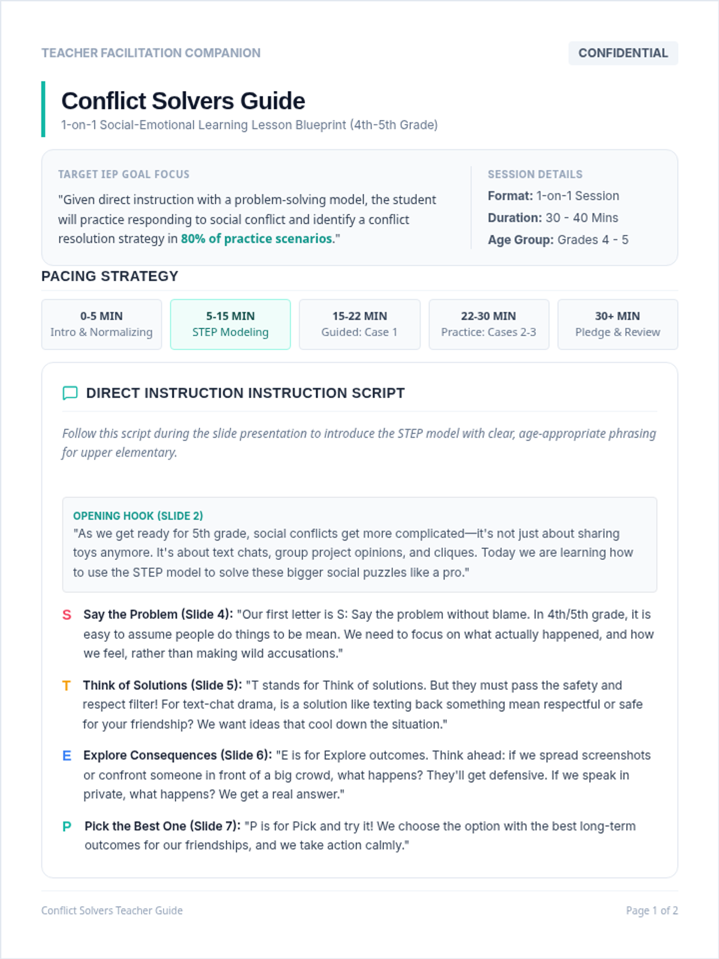Click the Session Details Duration line

[x=553, y=218]
